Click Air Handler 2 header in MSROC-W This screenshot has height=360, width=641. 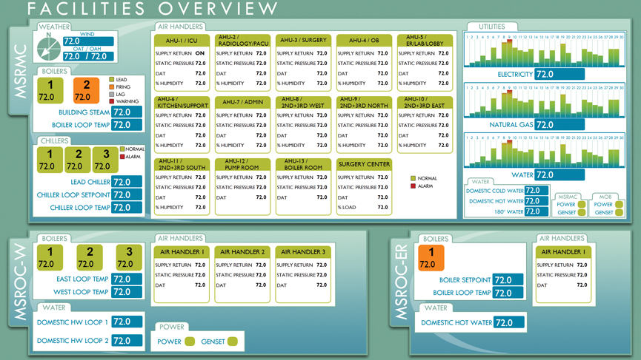tap(242, 252)
